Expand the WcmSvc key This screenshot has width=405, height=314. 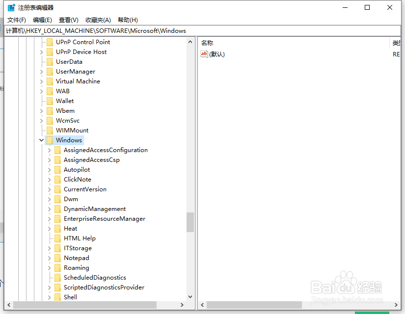point(42,121)
